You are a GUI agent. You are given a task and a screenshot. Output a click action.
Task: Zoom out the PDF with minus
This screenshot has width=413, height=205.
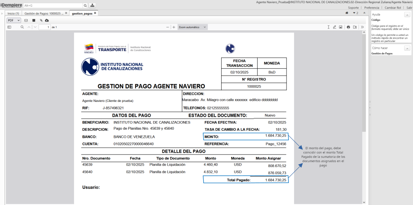(168, 27)
